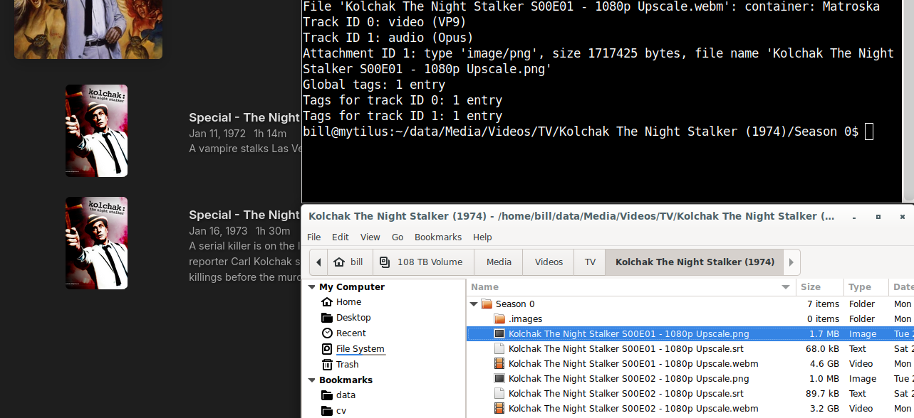
Task: Go to 108 TB Volume breadcrumb
Action: pos(422,262)
